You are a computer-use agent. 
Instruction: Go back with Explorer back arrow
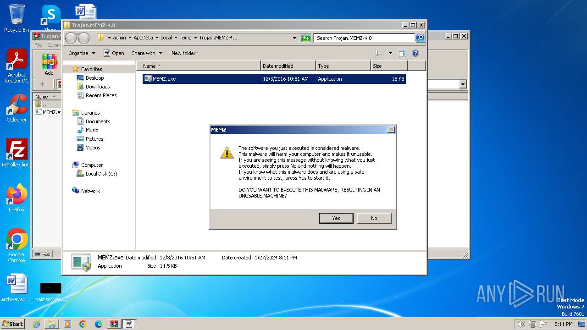[71, 38]
